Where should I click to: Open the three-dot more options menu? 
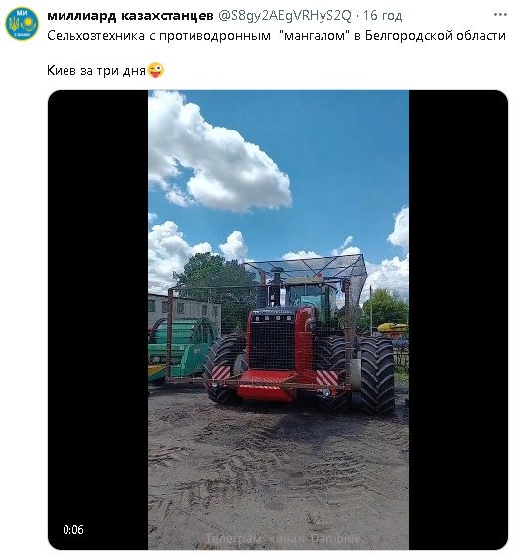(500, 15)
